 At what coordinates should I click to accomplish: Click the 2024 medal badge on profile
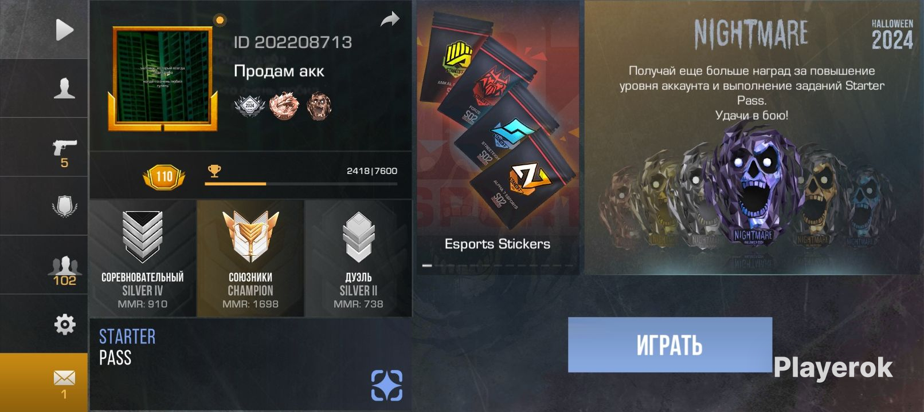249,106
